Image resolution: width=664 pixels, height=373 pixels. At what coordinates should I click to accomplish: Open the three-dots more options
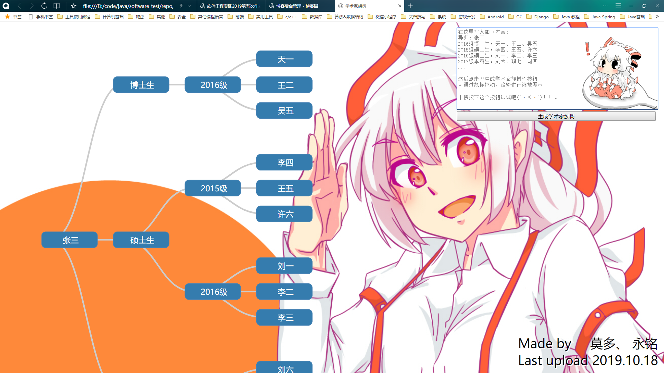606,6
